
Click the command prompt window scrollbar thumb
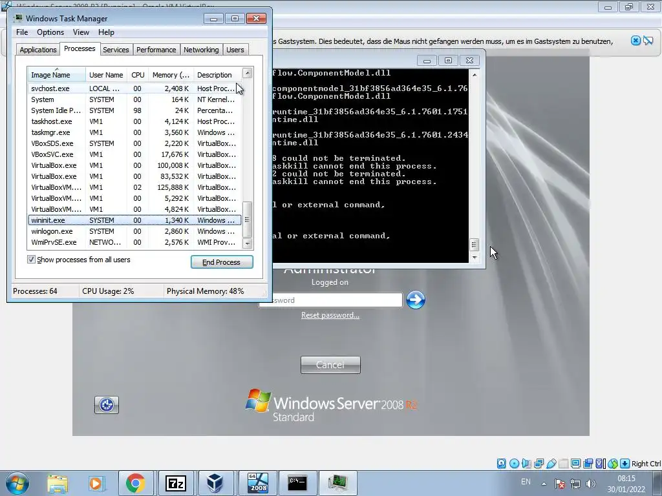tap(474, 245)
